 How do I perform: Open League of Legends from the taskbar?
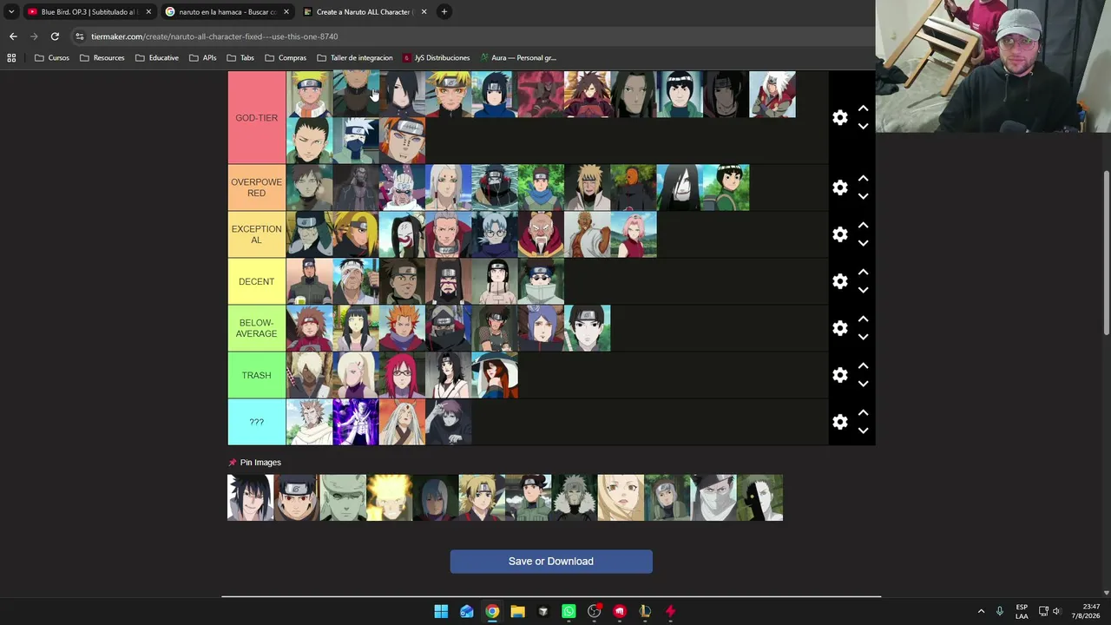[645, 611]
